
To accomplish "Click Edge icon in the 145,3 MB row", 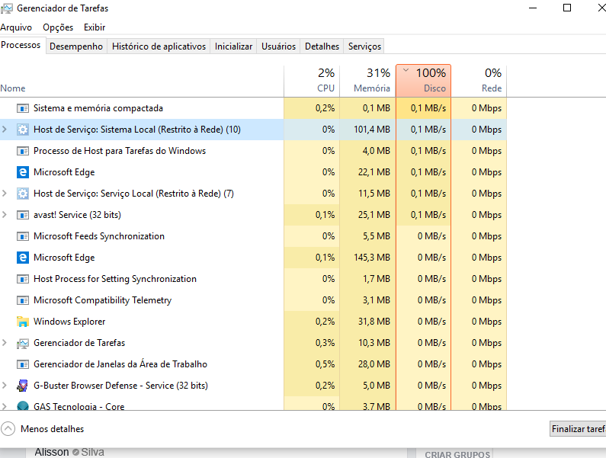I will (23, 258).
